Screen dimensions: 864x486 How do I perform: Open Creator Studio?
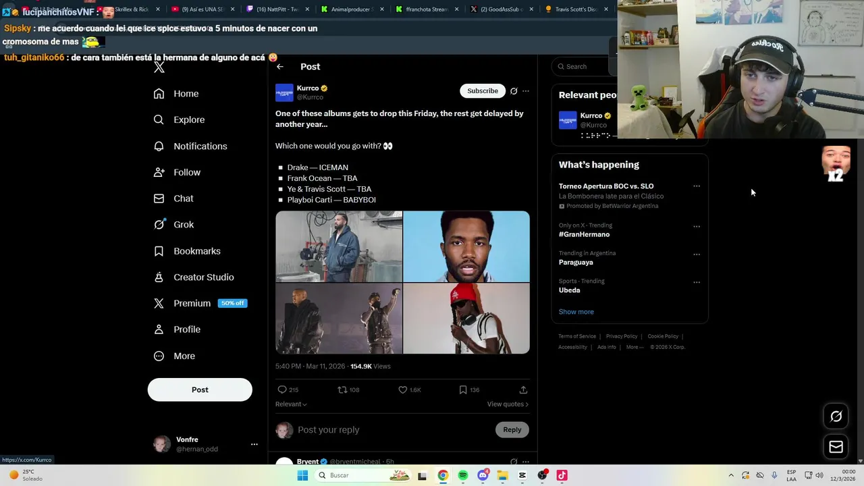[x=194, y=277]
